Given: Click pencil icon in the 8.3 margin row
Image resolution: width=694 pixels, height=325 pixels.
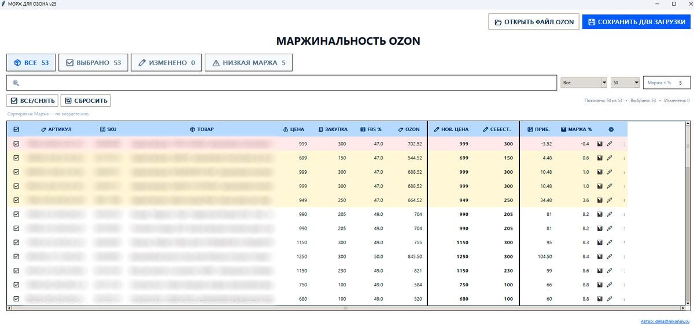Looking at the screenshot, I should [609, 242].
